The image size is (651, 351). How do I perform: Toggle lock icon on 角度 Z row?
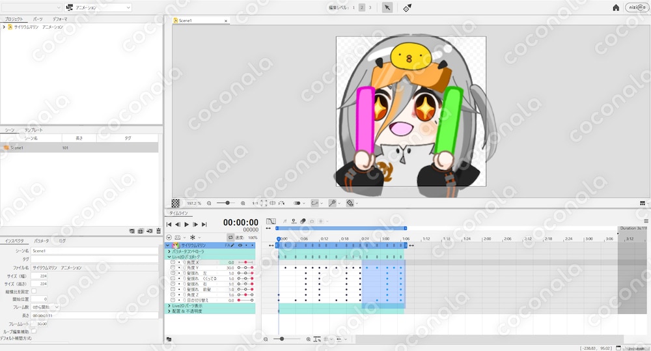pyautogui.click(x=173, y=295)
